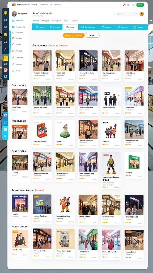Viewport: 153px width, 273px height.
Task: Click the magnifying glass search icon
Action: pos(113,14)
